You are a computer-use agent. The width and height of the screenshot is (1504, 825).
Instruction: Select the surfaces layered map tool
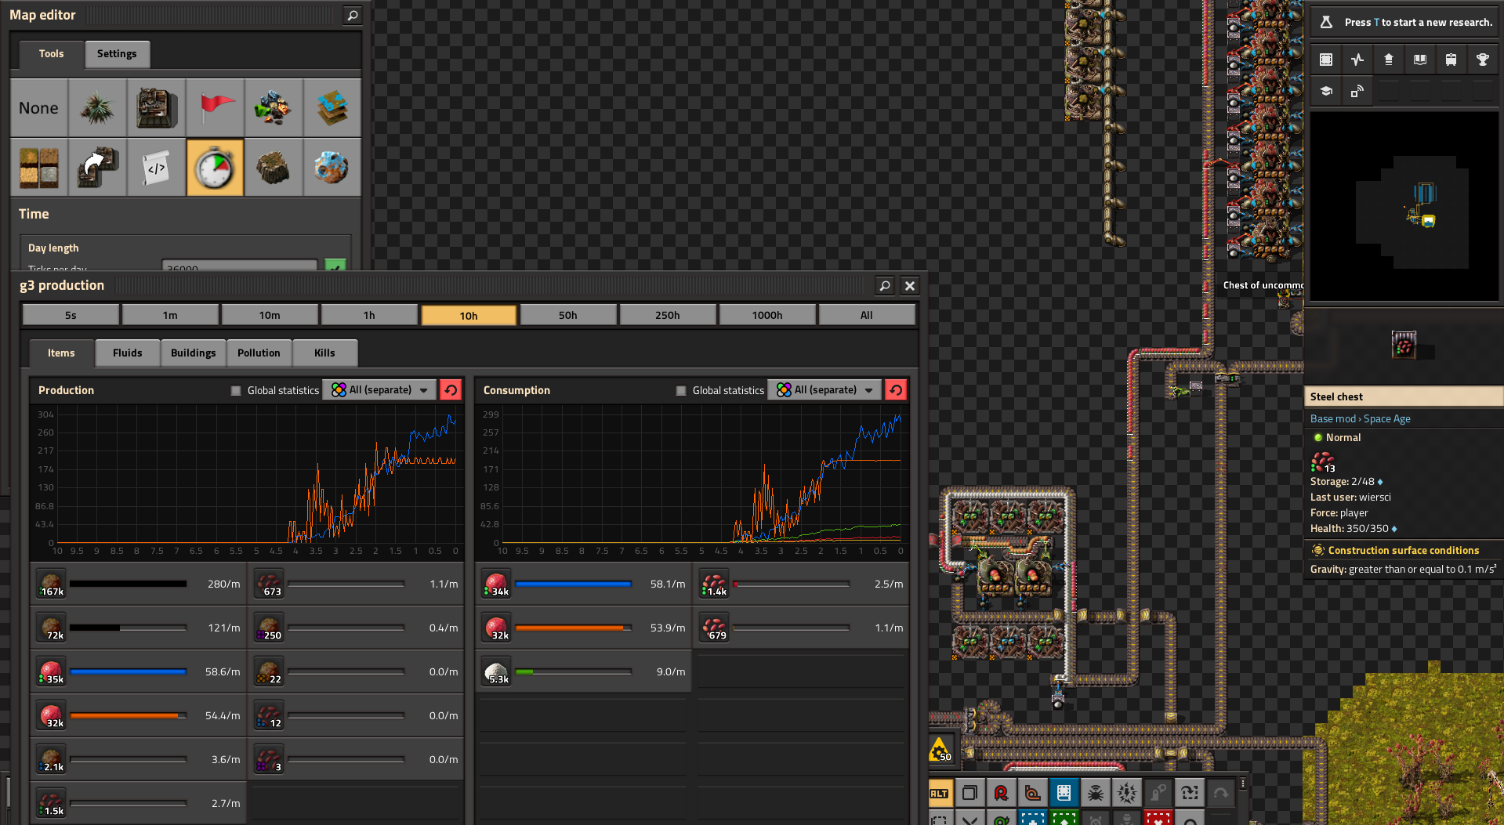point(332,108)
